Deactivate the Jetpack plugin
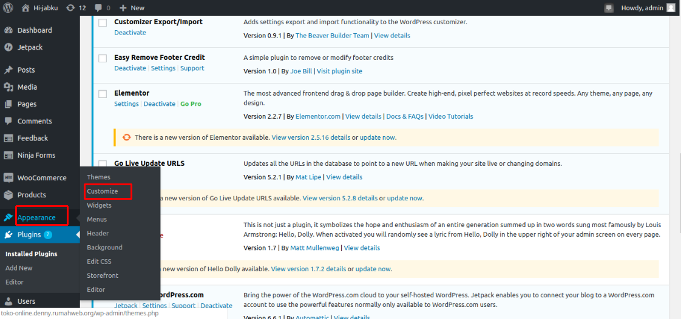The height and width of the screenshot is (319, 681). [216, 306]
